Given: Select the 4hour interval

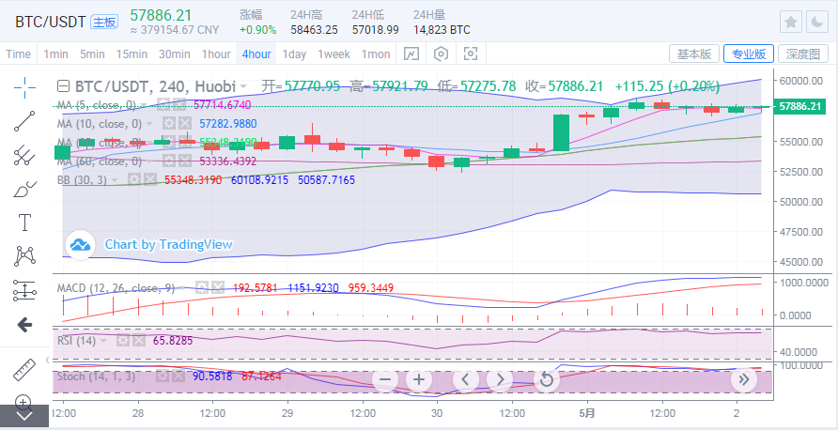Looking at the screenshot, I should point(256,54).
